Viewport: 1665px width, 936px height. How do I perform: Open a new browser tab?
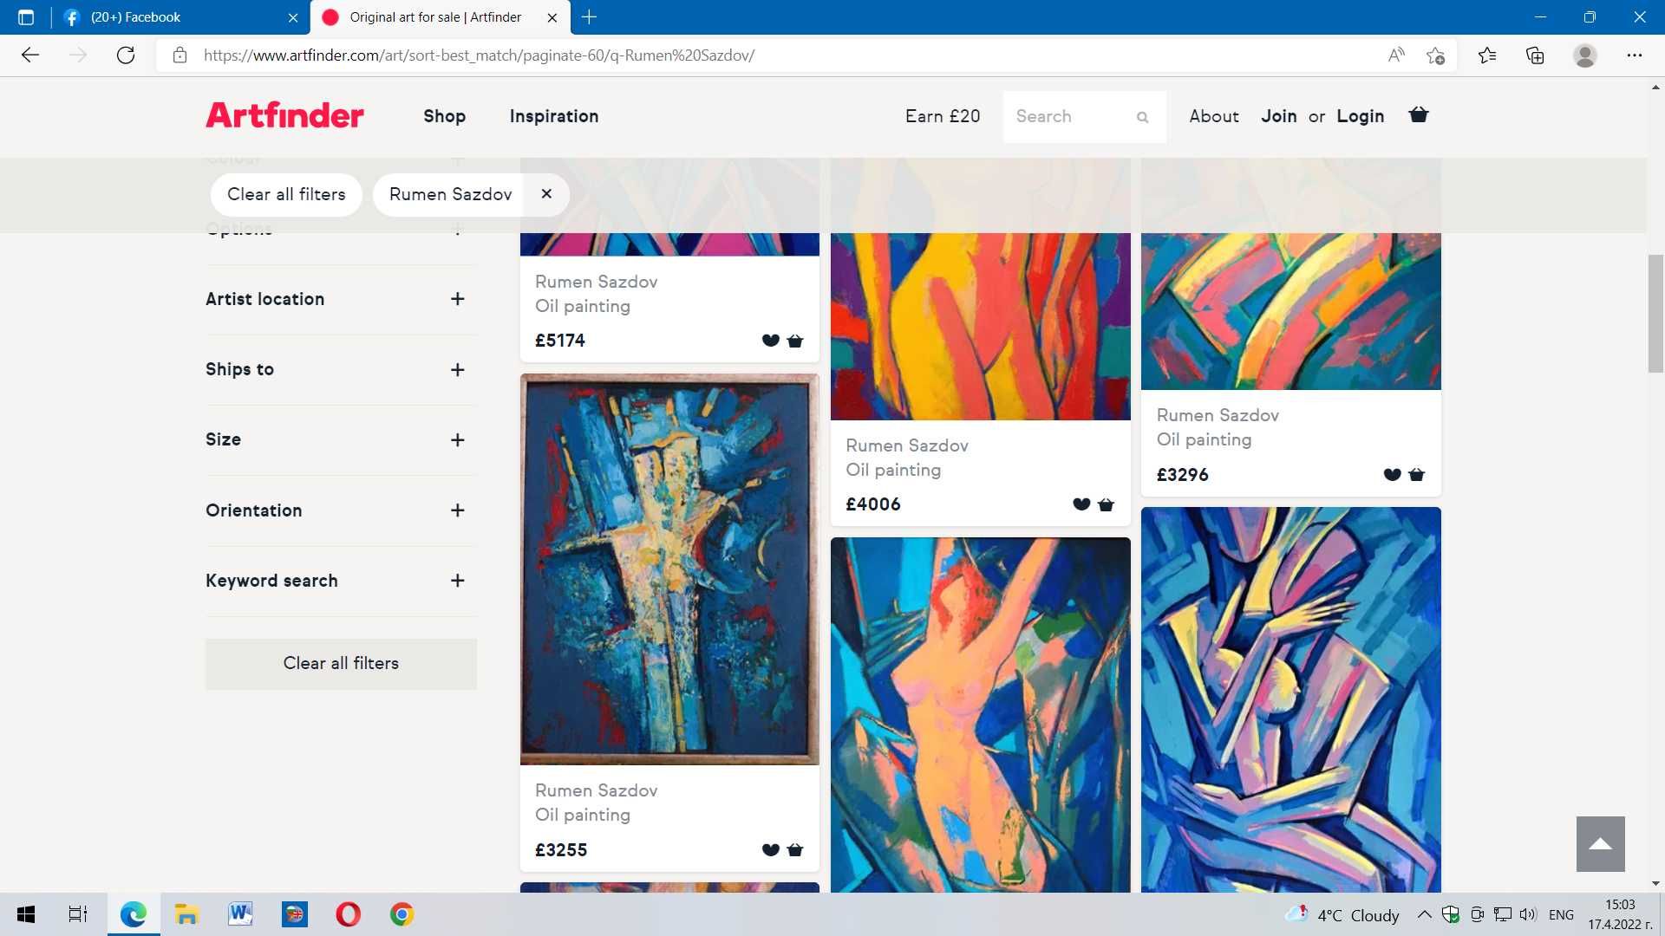coord(590,17)
